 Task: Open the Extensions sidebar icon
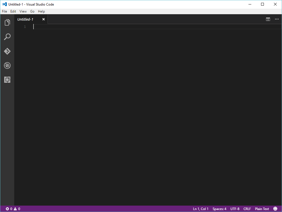(x=7, y=80)
